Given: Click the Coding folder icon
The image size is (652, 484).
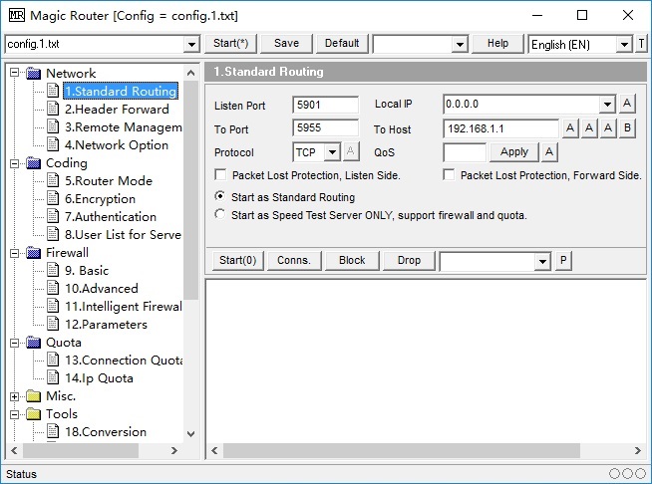Looking at the screenshot, I should coord(33,163).
